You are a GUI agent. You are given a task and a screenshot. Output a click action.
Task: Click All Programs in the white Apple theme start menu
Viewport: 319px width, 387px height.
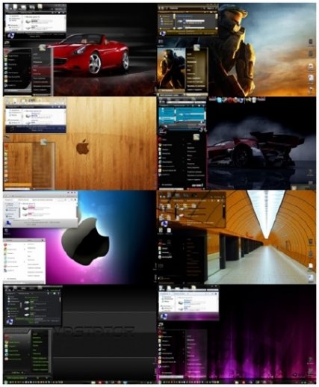pyautogui.click(x=11, y=279)
